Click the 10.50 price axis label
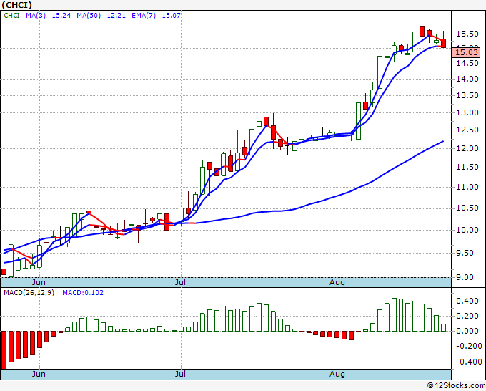Screen dimensions: 486x391 pyautogui.click(x=467, y=208)
